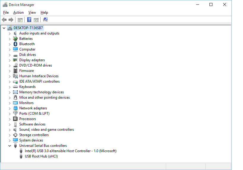Viewport: 243px width, 170px height.
Task: Click the Network adapters icon
Action: 15,108
